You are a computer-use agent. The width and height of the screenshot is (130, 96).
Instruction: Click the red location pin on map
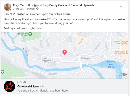point(64,52)
